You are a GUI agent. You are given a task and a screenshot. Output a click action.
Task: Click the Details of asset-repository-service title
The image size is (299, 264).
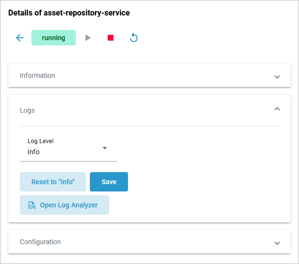[69, 13]
